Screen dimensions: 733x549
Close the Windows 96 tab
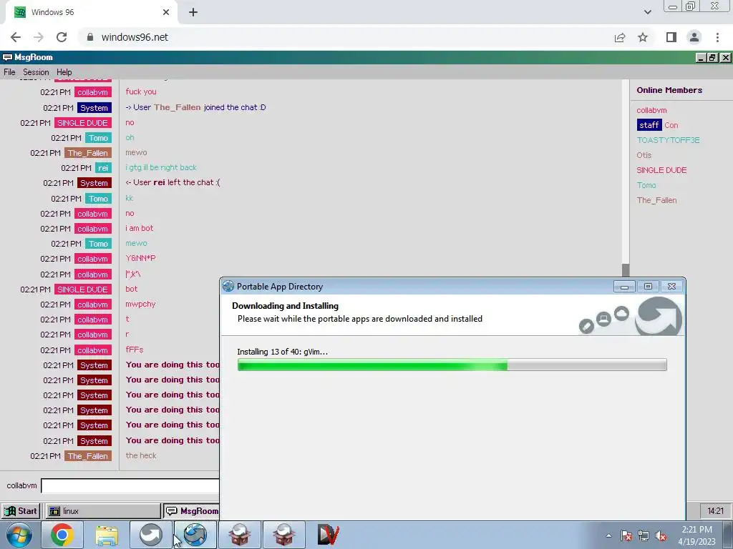(x=166, y=12)
